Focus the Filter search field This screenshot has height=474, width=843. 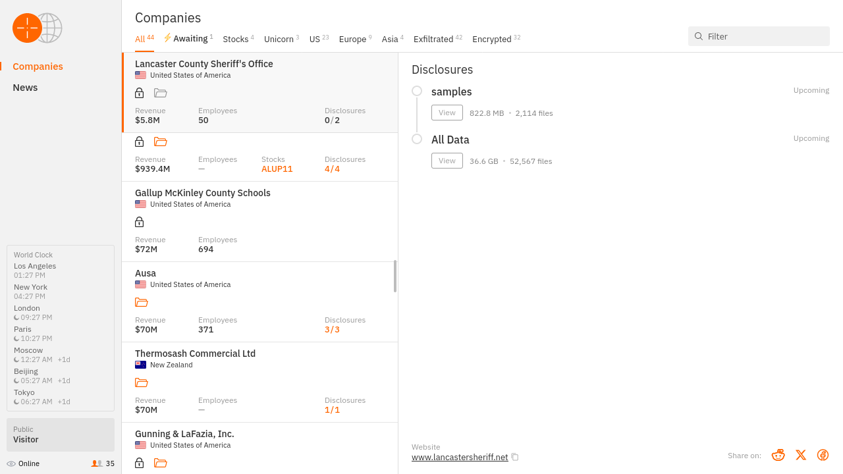[x=764, y=36]
